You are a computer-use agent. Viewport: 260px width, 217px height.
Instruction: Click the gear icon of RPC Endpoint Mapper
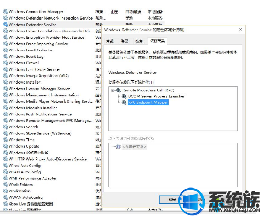pos(124,102)
